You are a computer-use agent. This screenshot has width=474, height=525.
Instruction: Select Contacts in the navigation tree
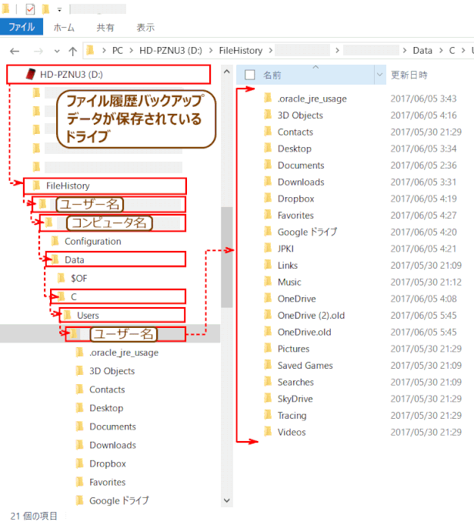(x=107, y=390)
